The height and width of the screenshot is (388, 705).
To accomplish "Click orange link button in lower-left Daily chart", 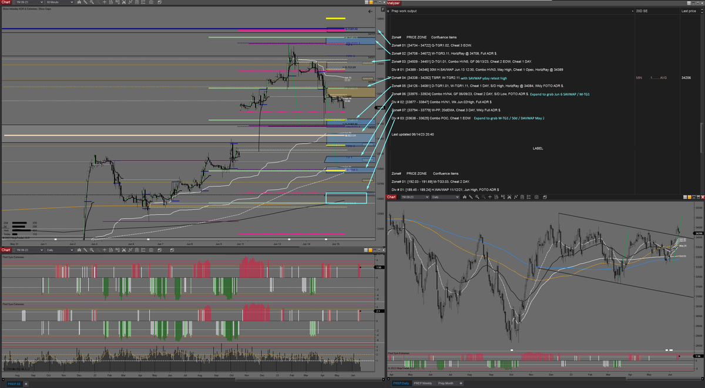I will [x=370, y=250].
